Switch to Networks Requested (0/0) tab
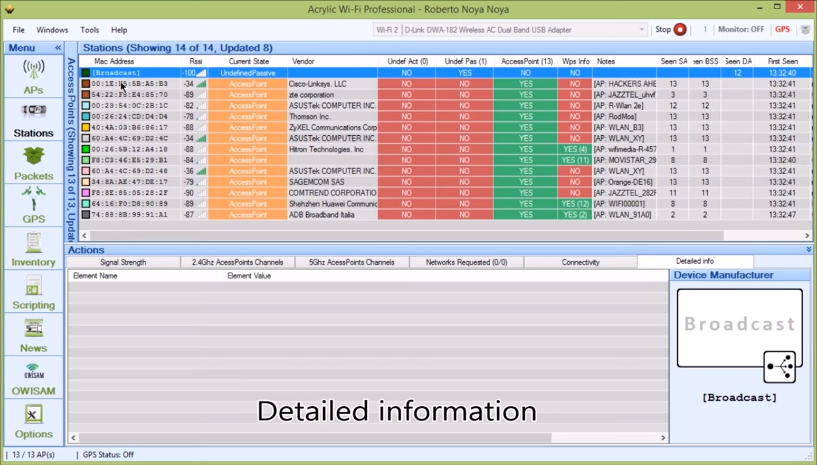The height and width of the screenshot is (465, 817). 466,263
